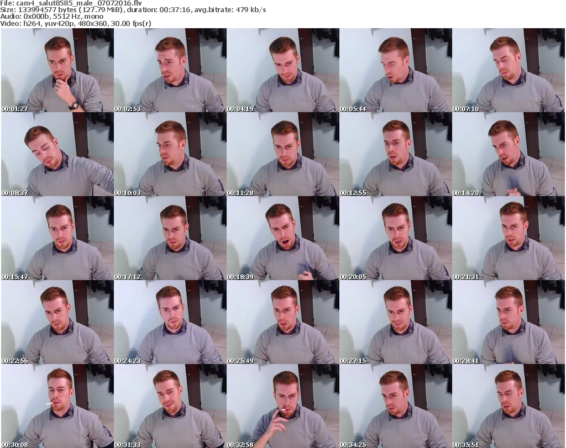Click the Size line showing 127.79 MiB
Viewport: 566px width, 448px height.
click(x=133, y=10)
